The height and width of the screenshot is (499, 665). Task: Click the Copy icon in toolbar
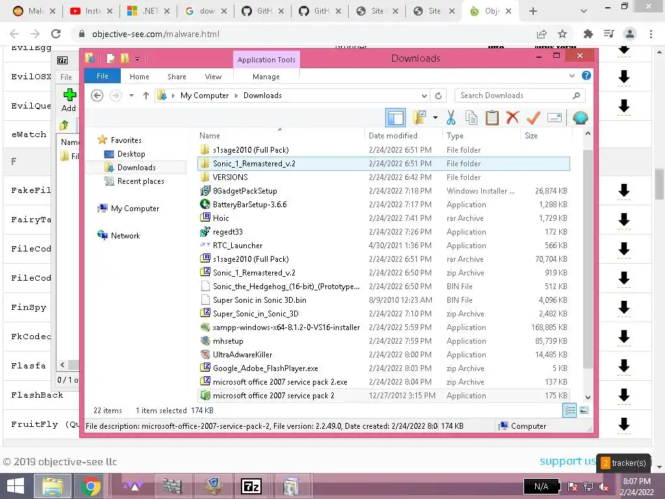471,118
